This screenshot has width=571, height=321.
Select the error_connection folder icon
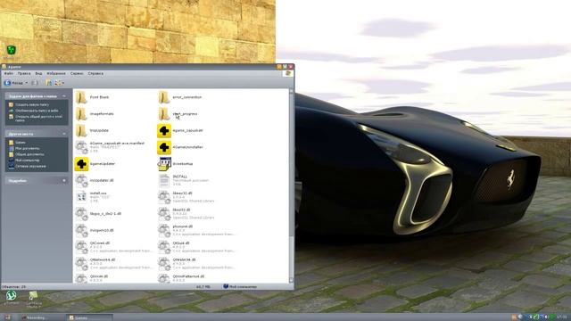point(164,97)
